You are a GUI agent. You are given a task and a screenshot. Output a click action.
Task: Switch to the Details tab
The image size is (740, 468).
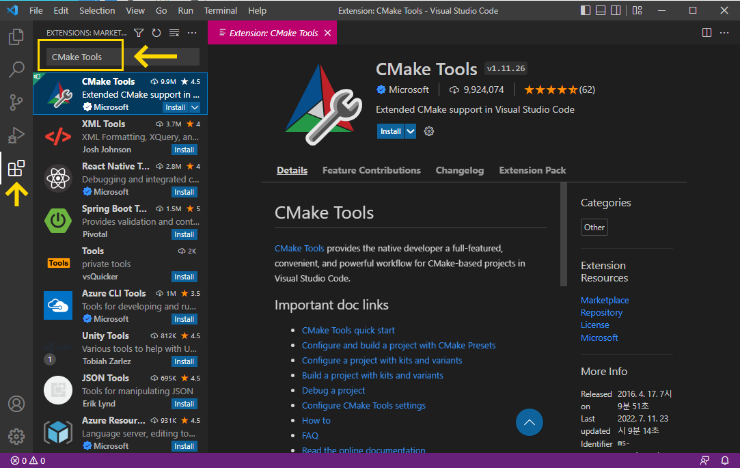[292, 170]
